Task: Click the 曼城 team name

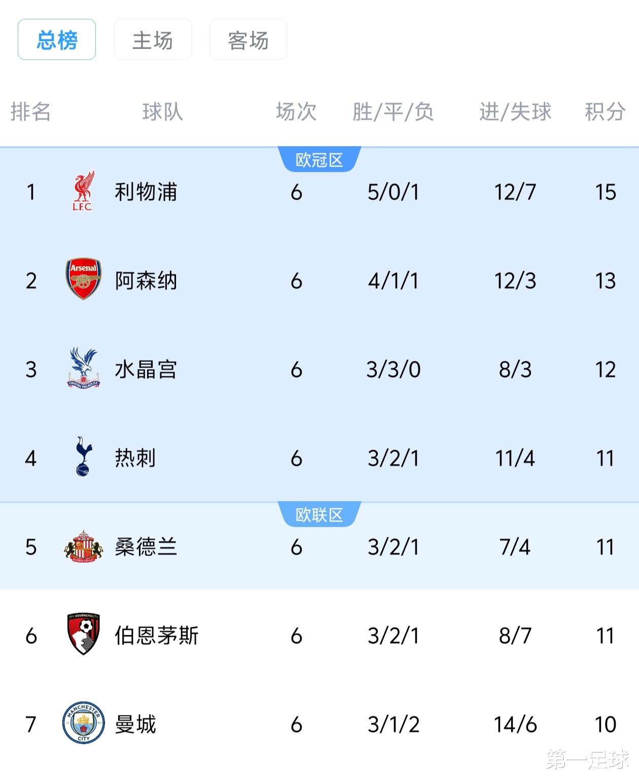Action: click(x=135, y=724)
